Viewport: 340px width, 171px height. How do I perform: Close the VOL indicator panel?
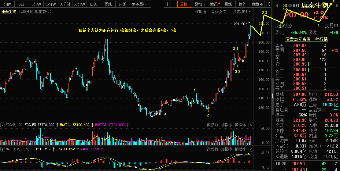tap(251, 125)
